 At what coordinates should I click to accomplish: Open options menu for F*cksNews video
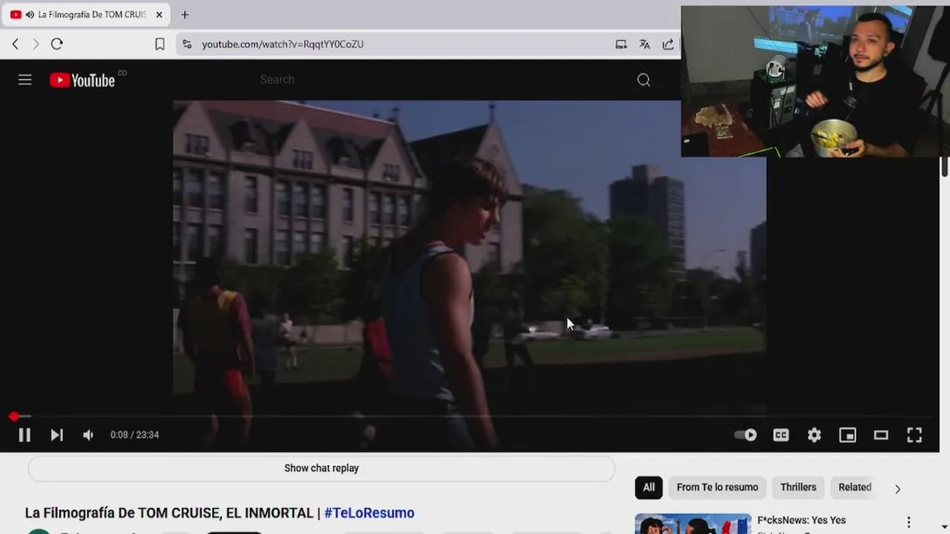(x=908, y=522)
